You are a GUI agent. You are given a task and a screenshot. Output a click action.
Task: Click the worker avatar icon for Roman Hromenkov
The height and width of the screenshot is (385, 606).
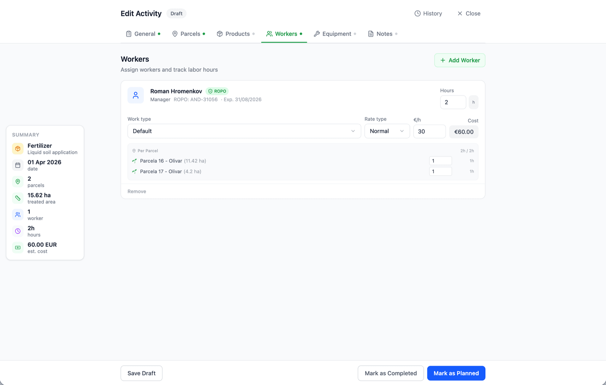(x=135, y=95)
